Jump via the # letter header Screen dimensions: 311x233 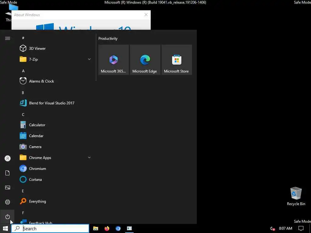tap(23, 38)
